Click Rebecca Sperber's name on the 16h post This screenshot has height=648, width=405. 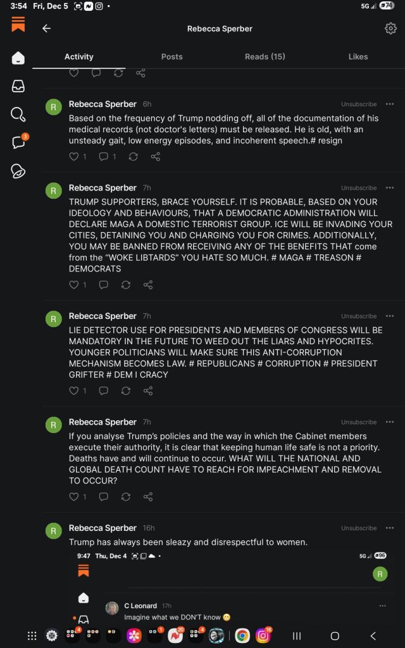[103, 528]
